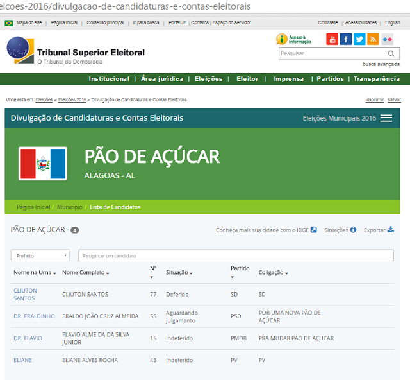Select the Transparência menu item

click(x=377, y=79)
